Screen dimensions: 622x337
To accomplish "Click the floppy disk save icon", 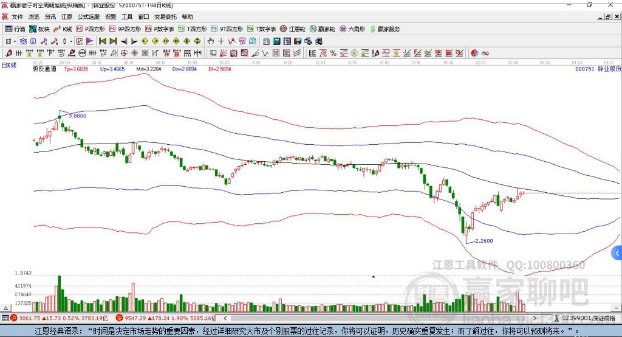I will point(298,41).
